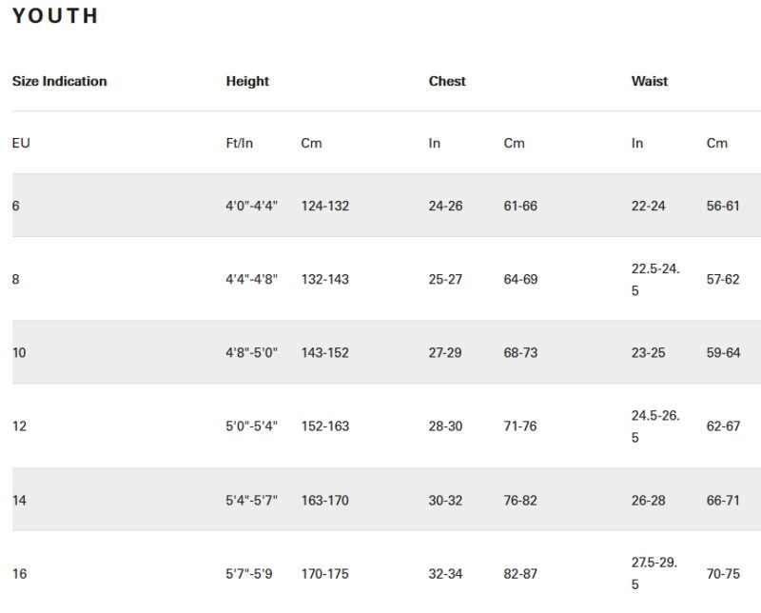This screenshot has width=761, height=613.
Task: Select the Size Indication column header
Action: pos(59,81)
